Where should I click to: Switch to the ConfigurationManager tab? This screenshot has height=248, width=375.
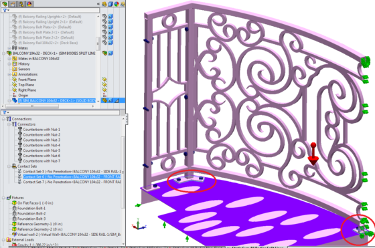[21, 4]
